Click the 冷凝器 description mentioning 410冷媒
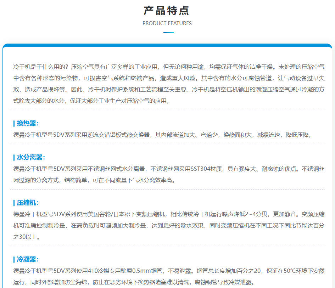335x288 pixels. pos(168,276)
